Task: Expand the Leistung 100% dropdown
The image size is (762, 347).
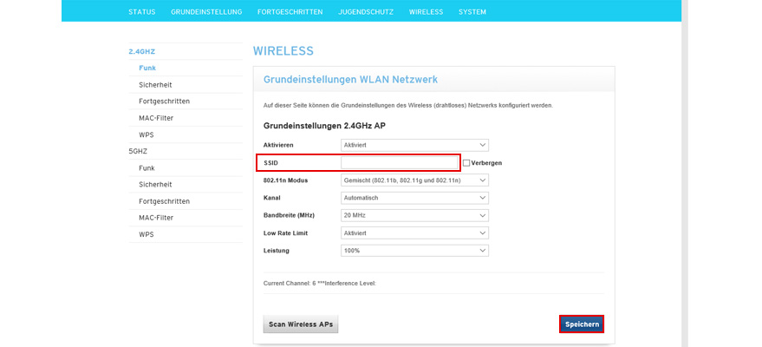Action: (x=414, y=251)
